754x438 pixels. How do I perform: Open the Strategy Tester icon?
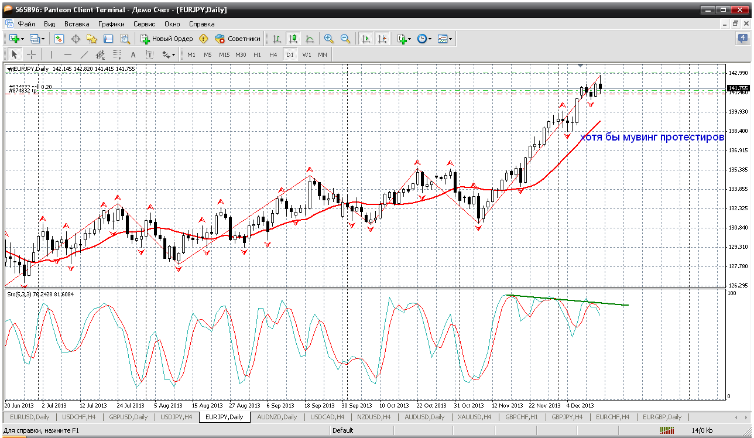click(125, 39)
